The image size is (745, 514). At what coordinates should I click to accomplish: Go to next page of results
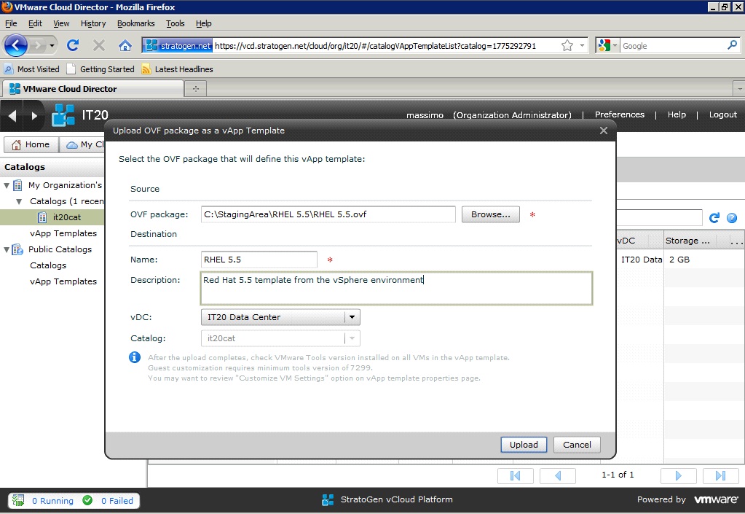point(679,475)
